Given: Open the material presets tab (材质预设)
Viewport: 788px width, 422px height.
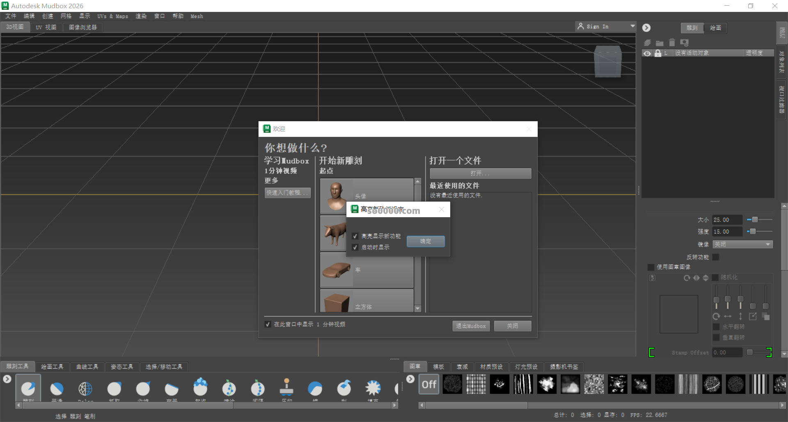Looking at the screenshot, I should (x=491, y=367).
